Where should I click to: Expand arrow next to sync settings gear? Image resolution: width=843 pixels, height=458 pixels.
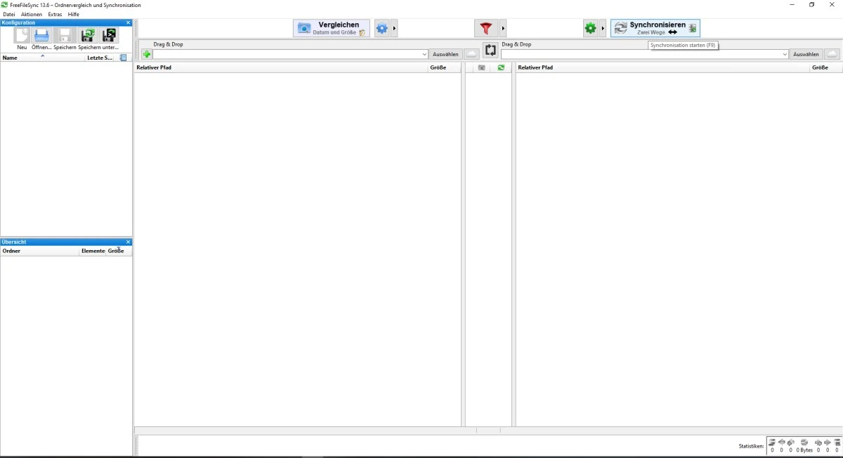pyautogui.click(x=603, y=28)
